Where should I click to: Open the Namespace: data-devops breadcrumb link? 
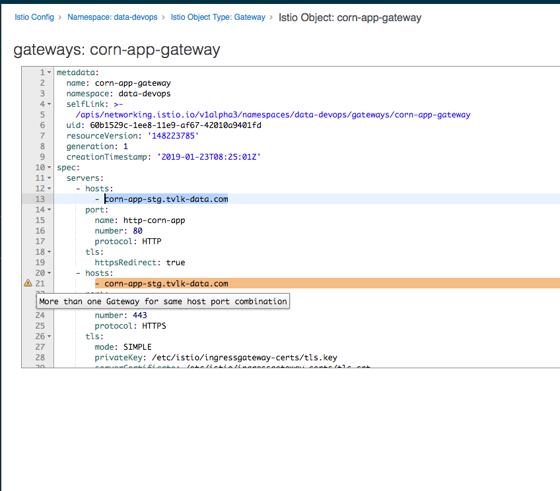click(112, 17)
